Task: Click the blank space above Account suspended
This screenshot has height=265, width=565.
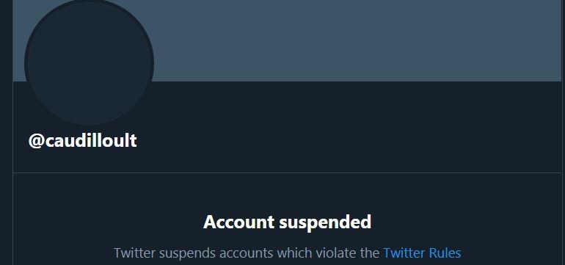Action: [x=287, y=193]
